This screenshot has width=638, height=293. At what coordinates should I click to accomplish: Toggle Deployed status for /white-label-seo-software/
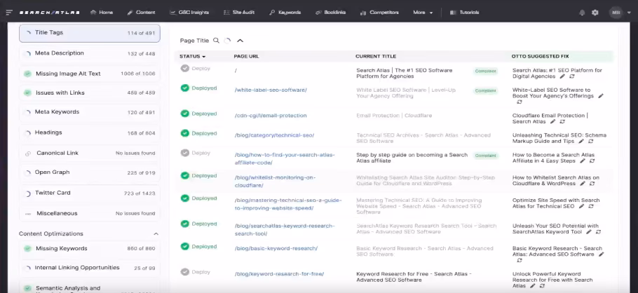click(x=185, y=88)
